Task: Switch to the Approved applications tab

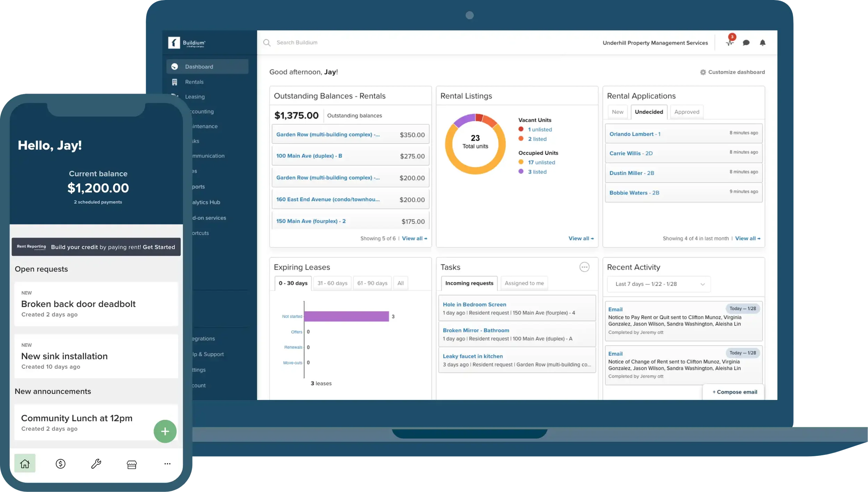Action: click(686, 112)
